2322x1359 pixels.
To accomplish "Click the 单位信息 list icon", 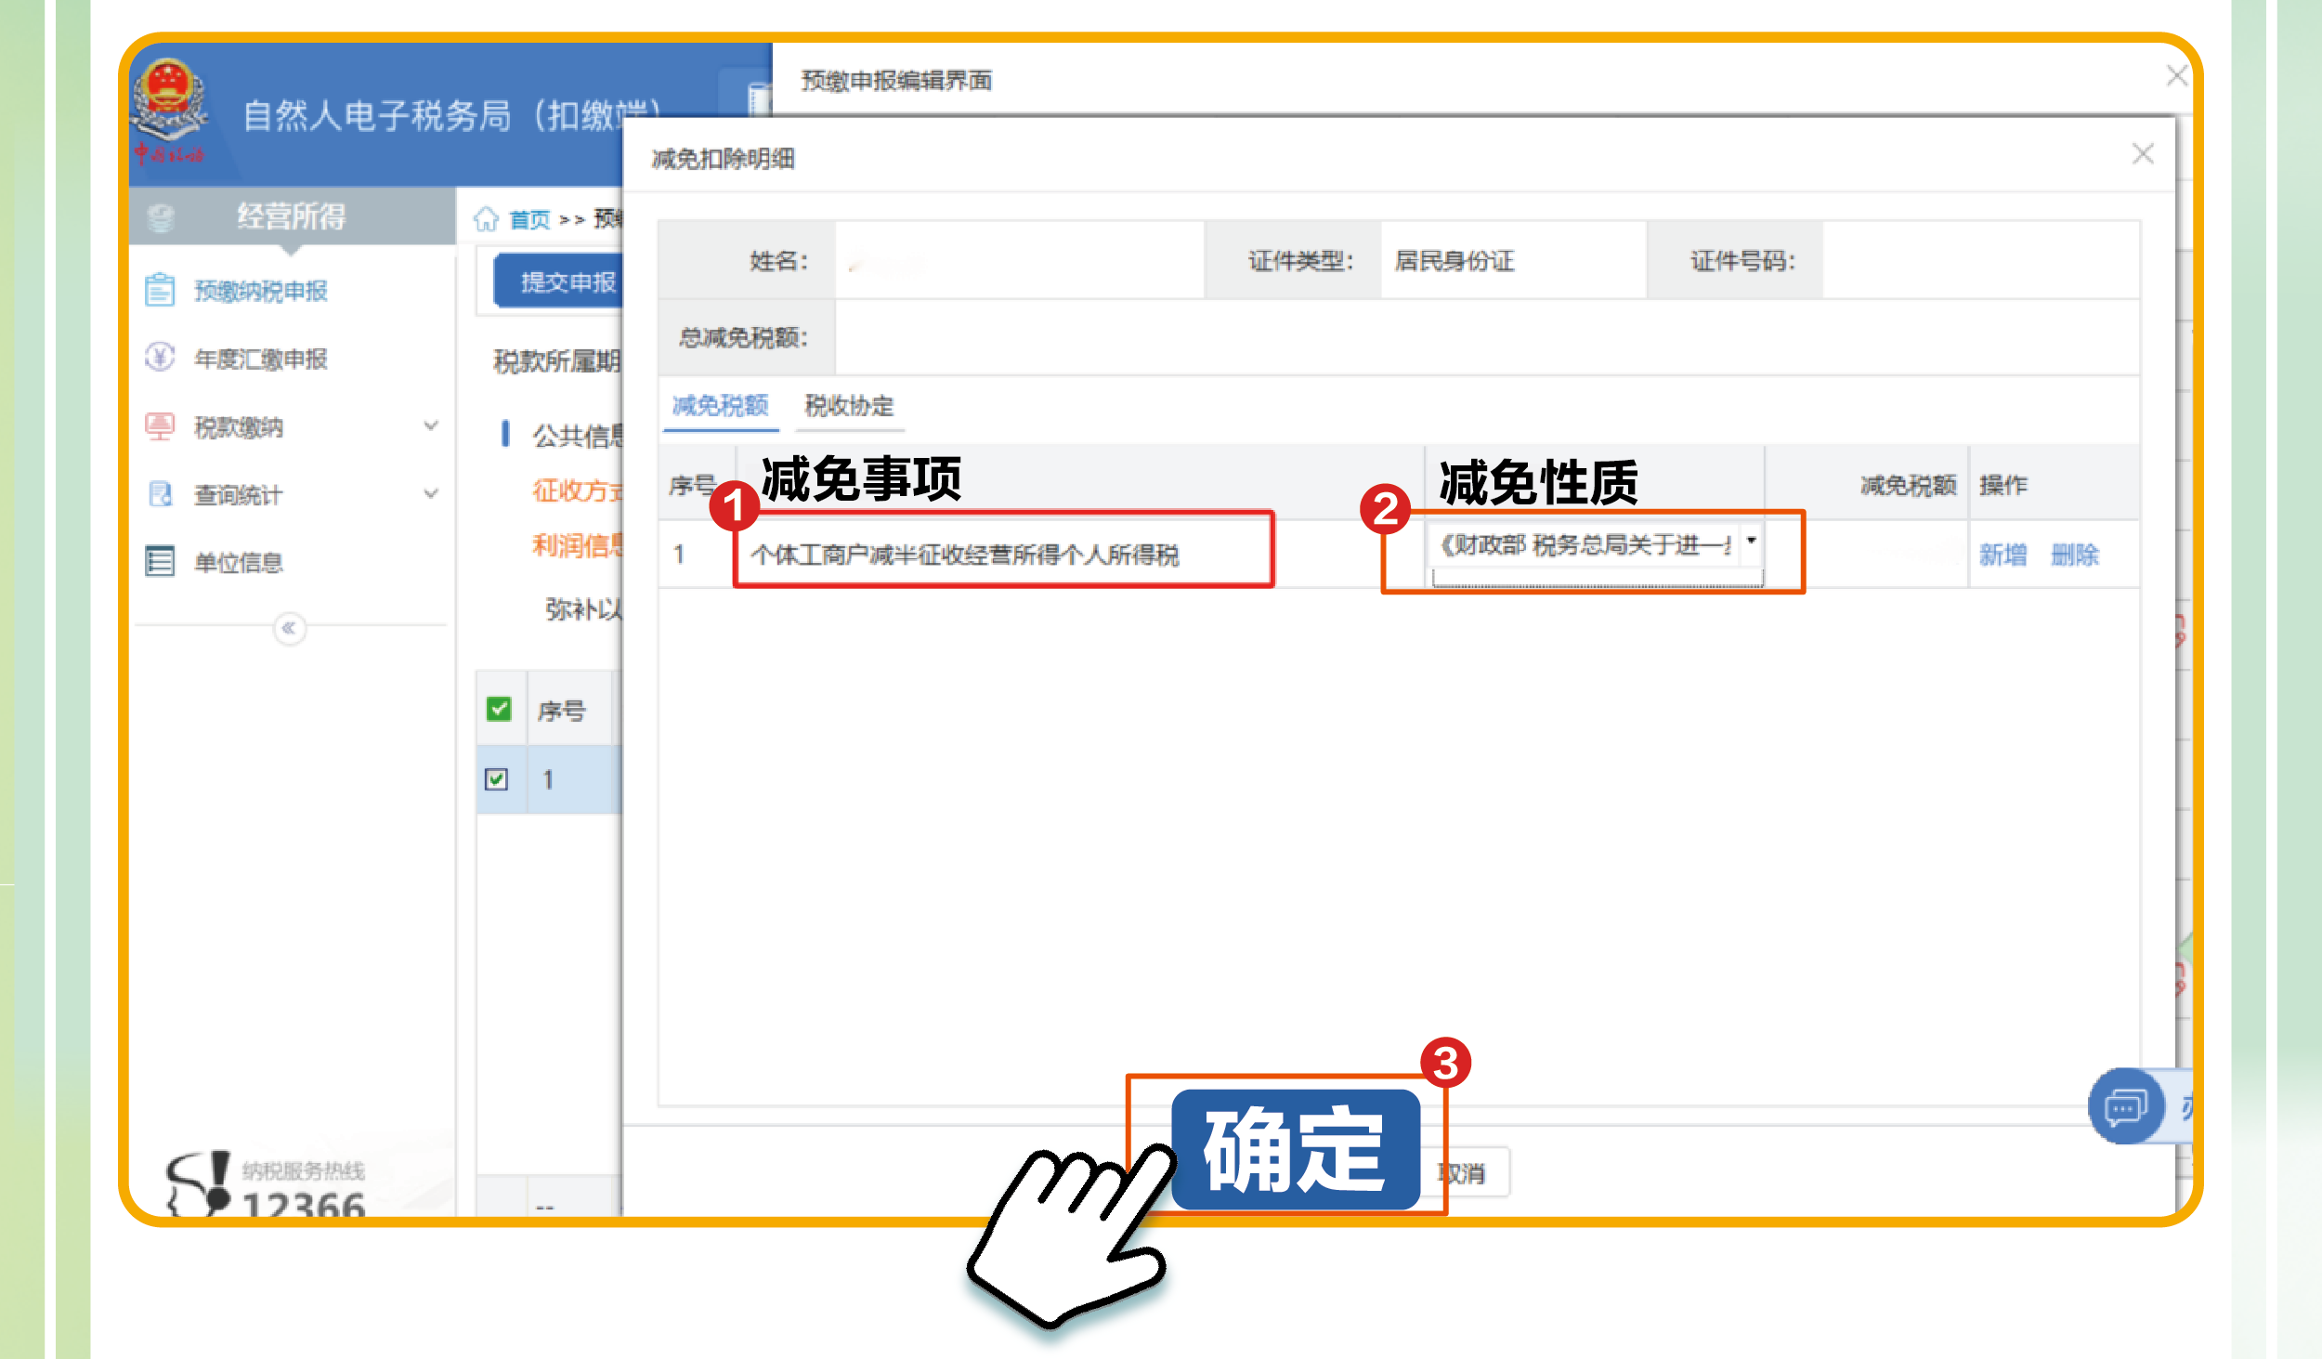I will coord(159,562).
